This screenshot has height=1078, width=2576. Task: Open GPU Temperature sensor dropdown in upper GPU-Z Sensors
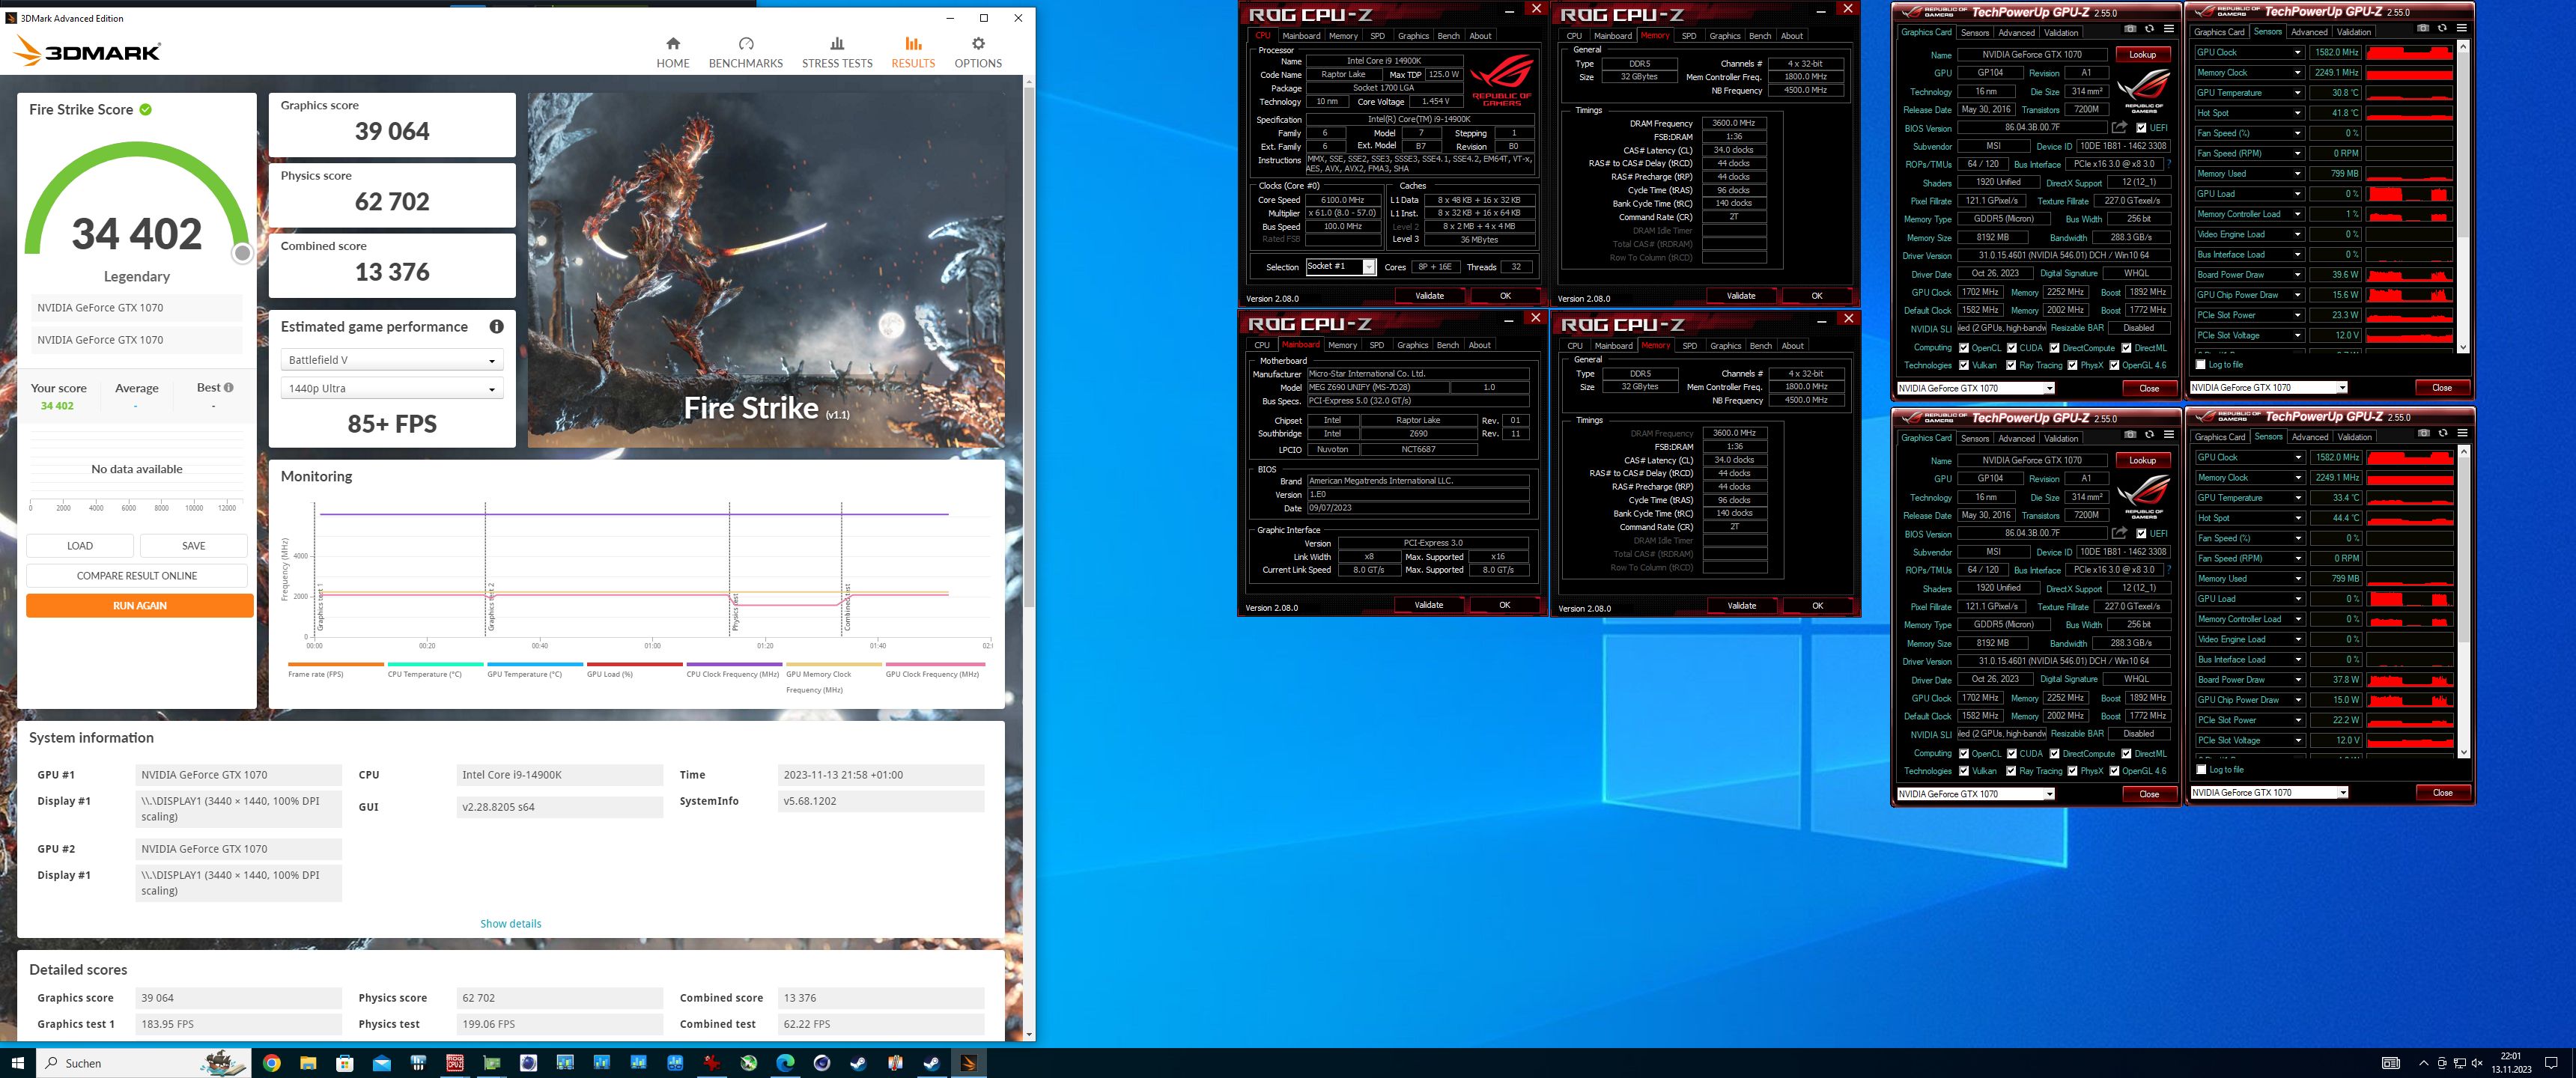coord(2297,93)
